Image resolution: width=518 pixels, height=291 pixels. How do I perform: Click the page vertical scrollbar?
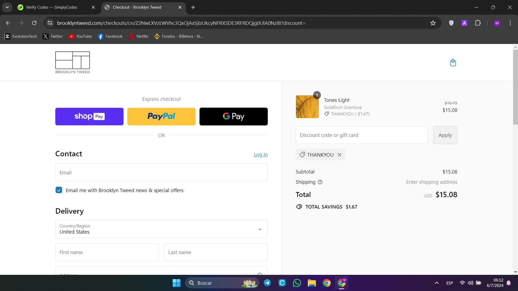[x=515, y=87]
